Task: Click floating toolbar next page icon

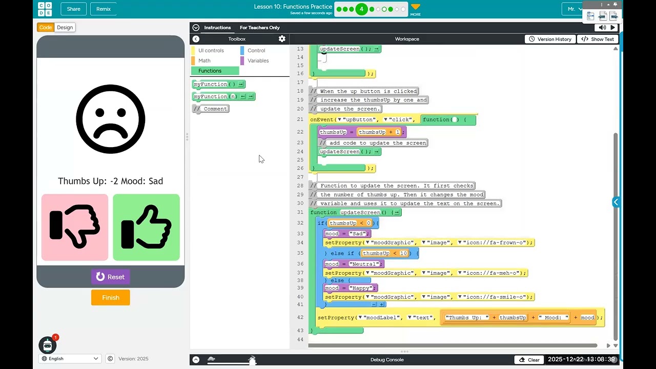Action: (613, 16)
